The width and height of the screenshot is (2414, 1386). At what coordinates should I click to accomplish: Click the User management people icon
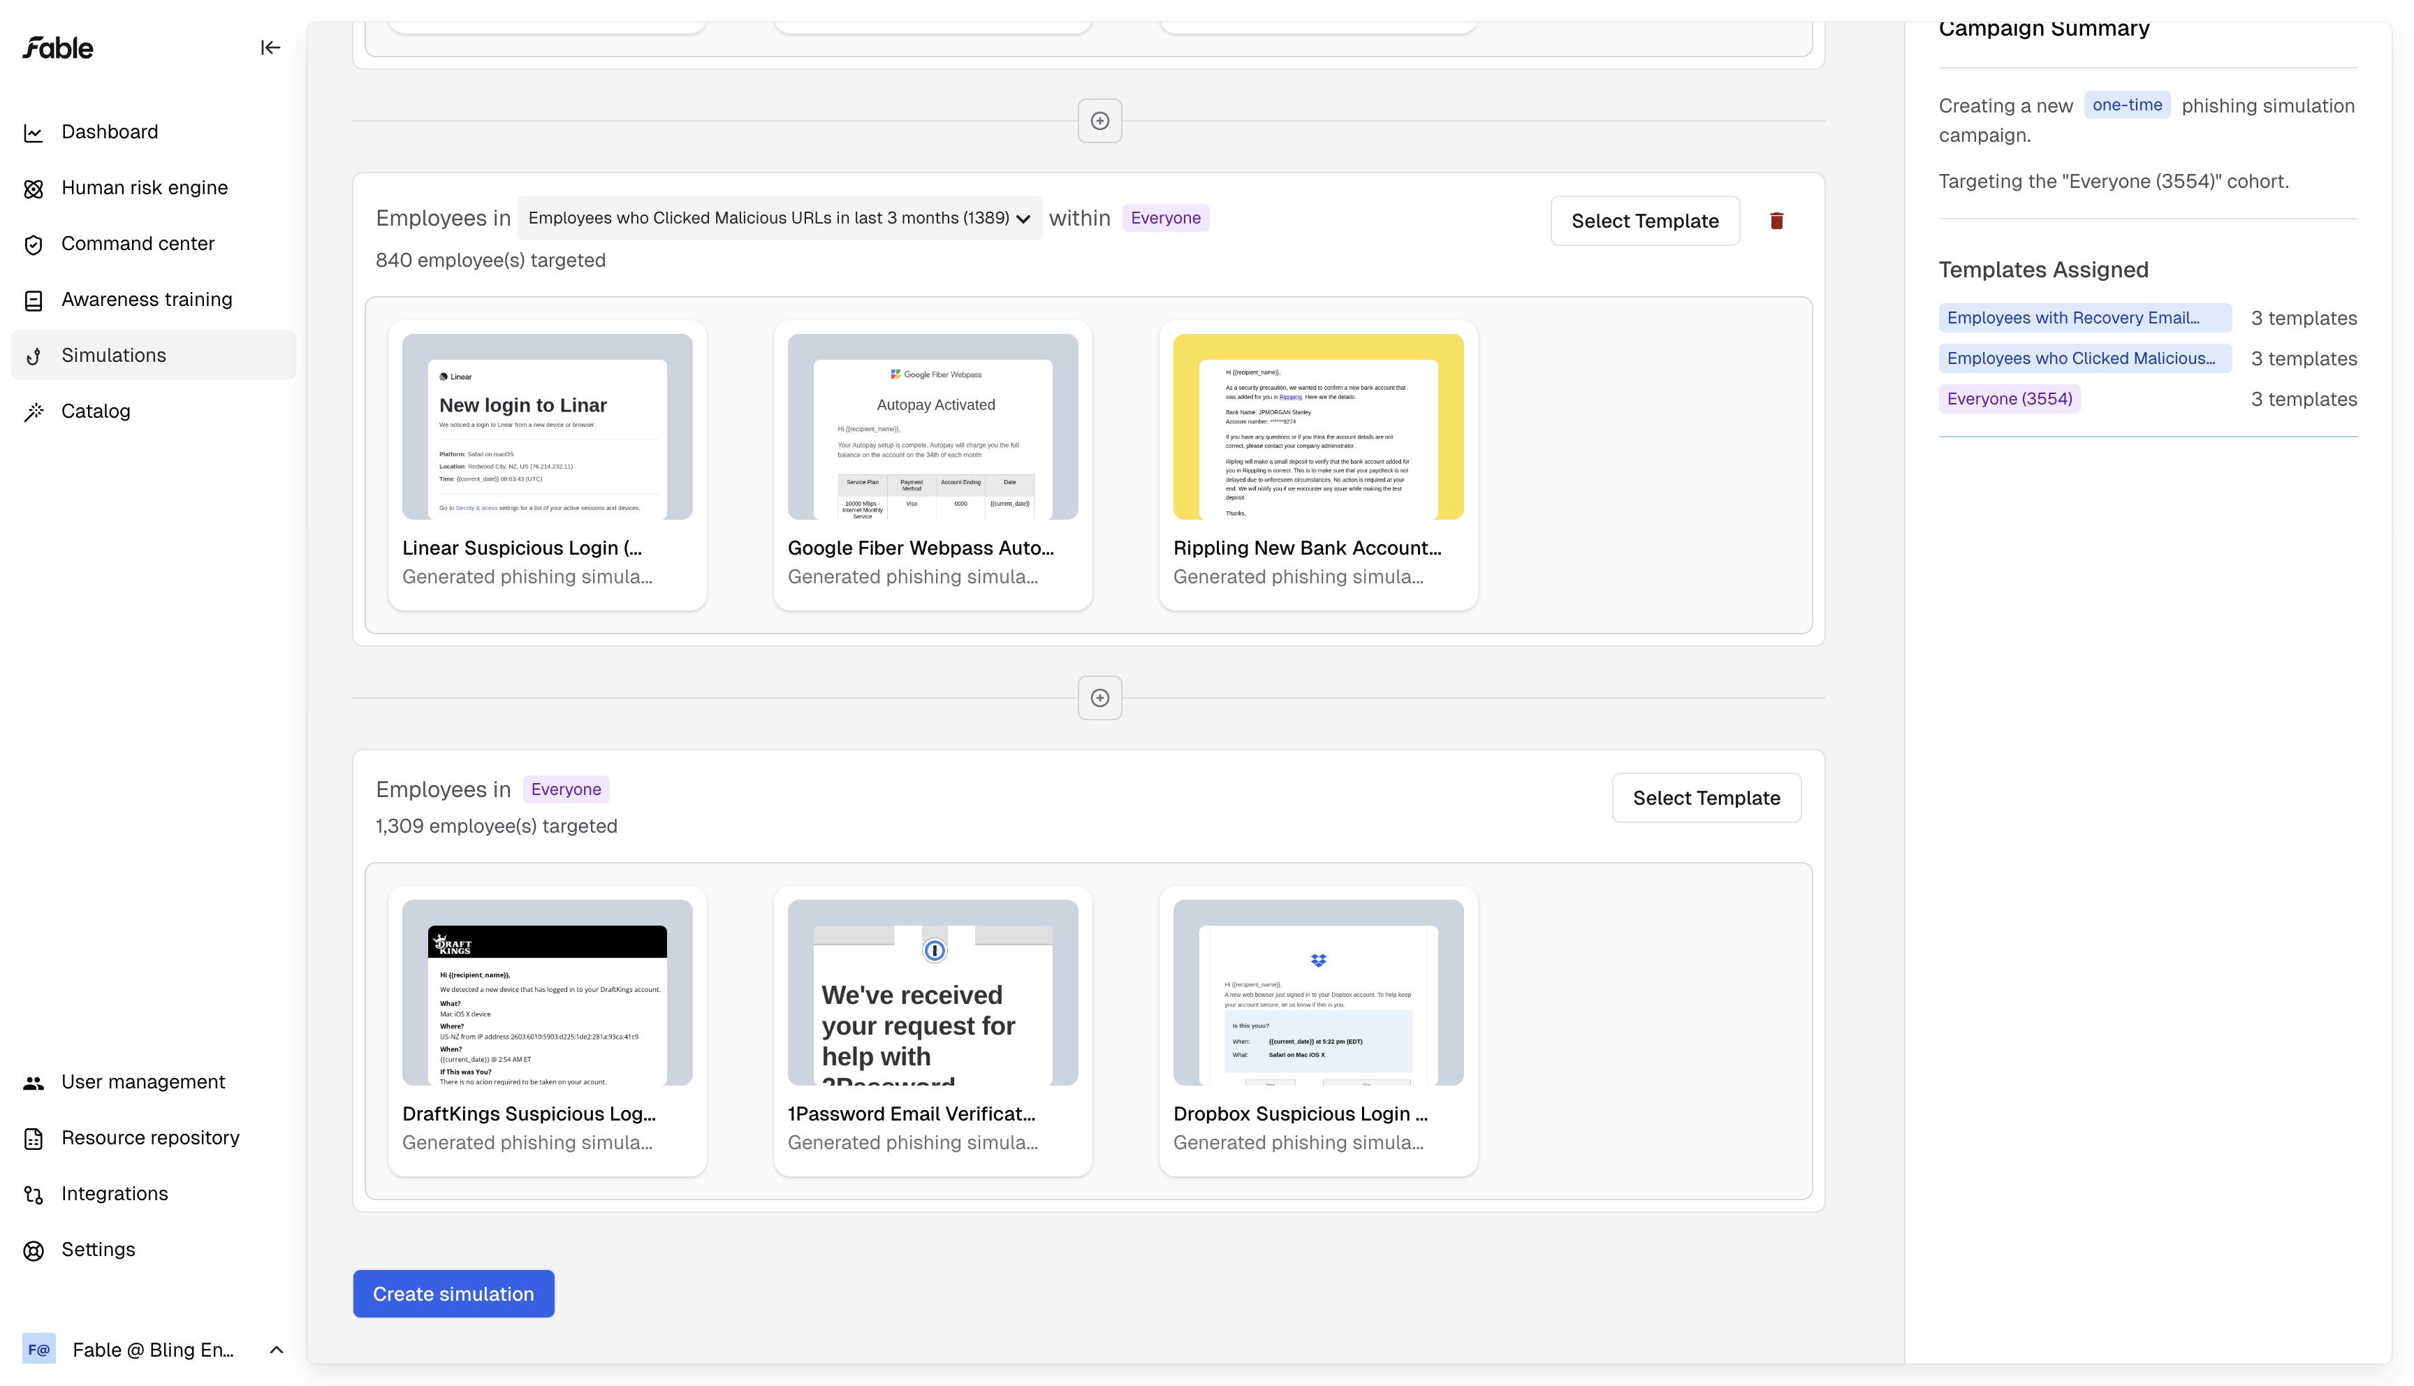34,1082
